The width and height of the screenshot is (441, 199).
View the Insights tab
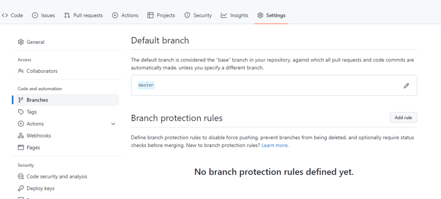coord(235,15)
